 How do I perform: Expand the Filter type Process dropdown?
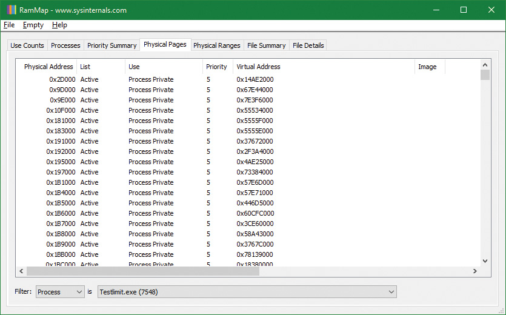pyautogui.click(x=60, y=292)
